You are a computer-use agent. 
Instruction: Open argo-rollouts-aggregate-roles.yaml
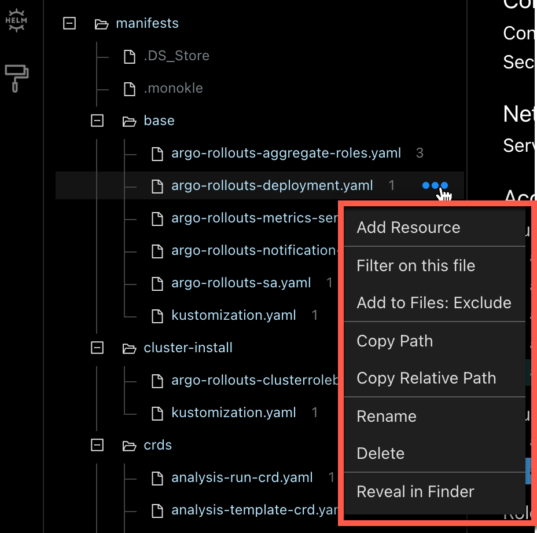click(x=286, y=153)
